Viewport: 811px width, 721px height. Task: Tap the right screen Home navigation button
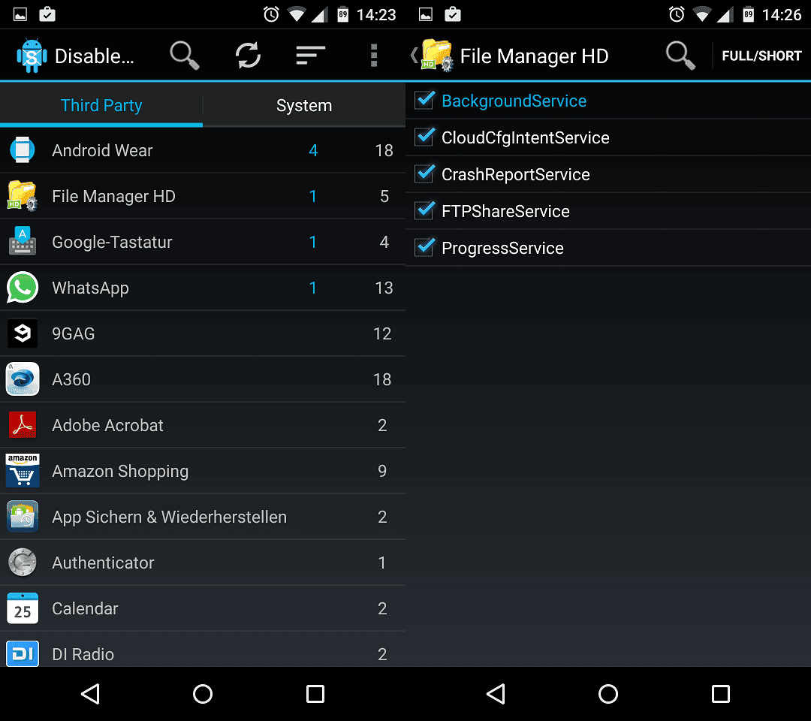[608, 694]
